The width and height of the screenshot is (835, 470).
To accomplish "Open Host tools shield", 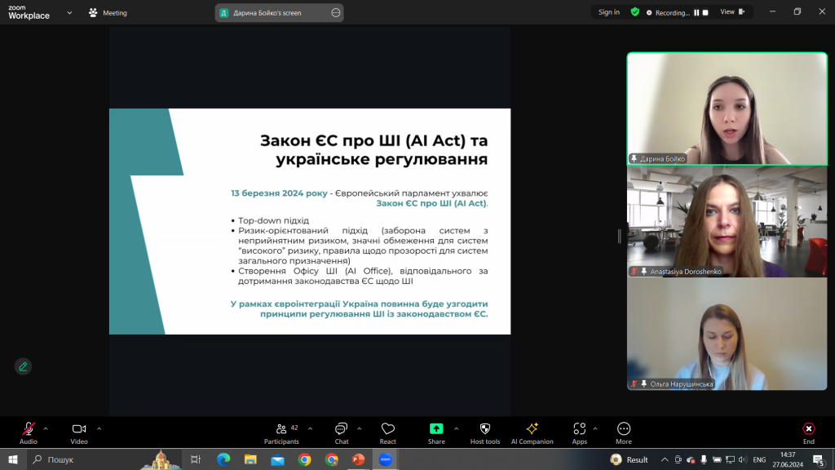I will pos(484,433).
